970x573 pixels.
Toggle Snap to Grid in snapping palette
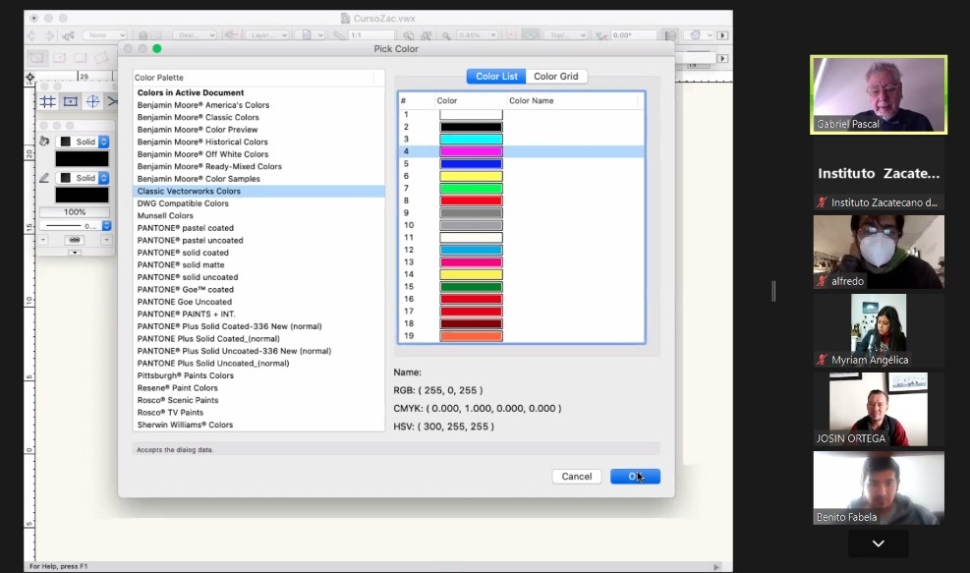click(47, 101)
